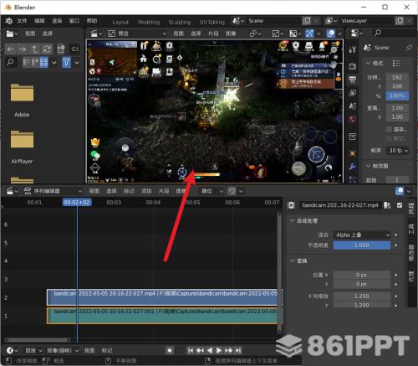Expand file filter options dropdown arrow

point(77,63)
